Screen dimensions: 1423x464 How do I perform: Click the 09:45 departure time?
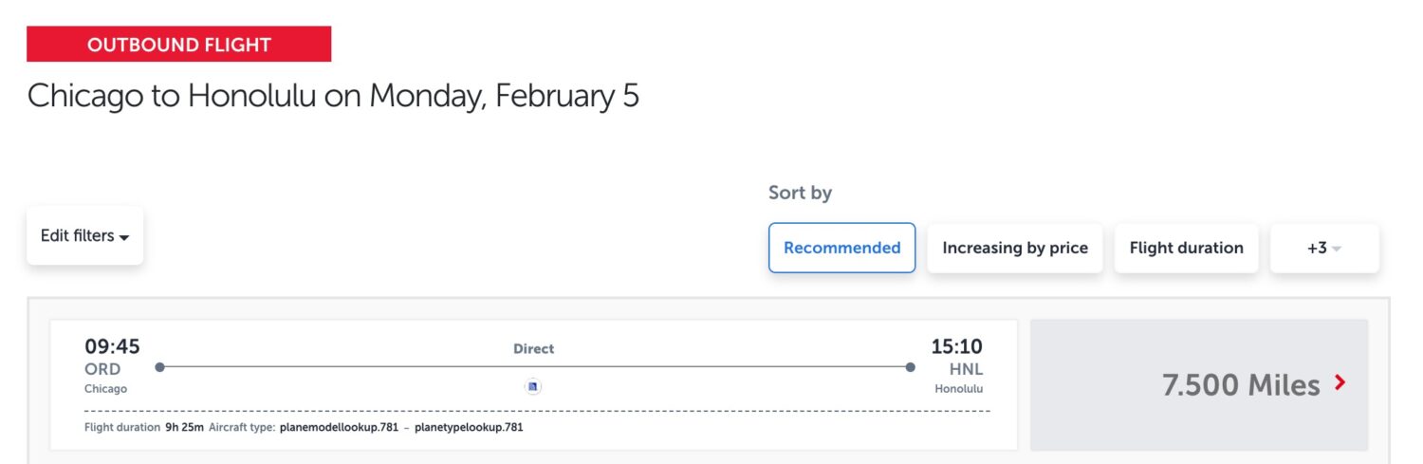[112, 346]
